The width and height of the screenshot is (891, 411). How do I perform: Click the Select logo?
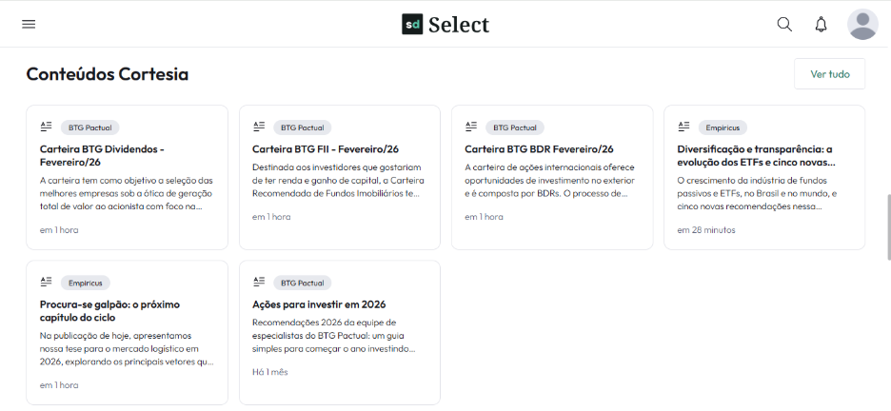point(445,24)
